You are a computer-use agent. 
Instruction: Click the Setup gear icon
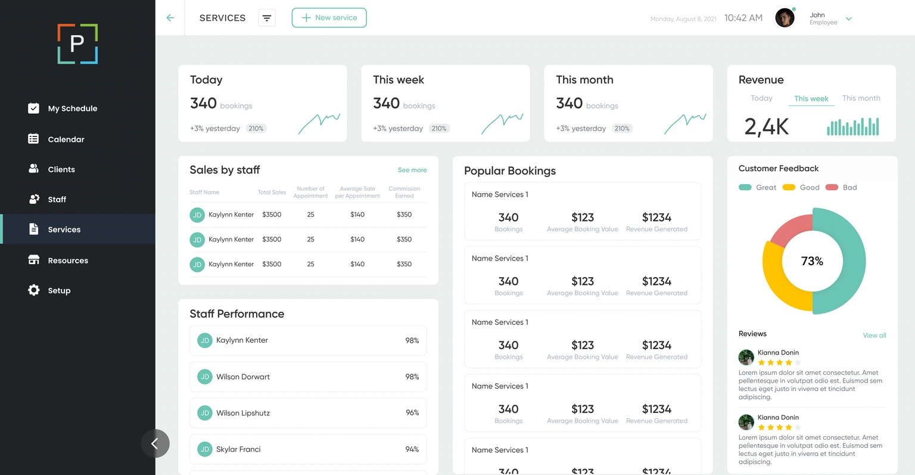tap(34, 290)
